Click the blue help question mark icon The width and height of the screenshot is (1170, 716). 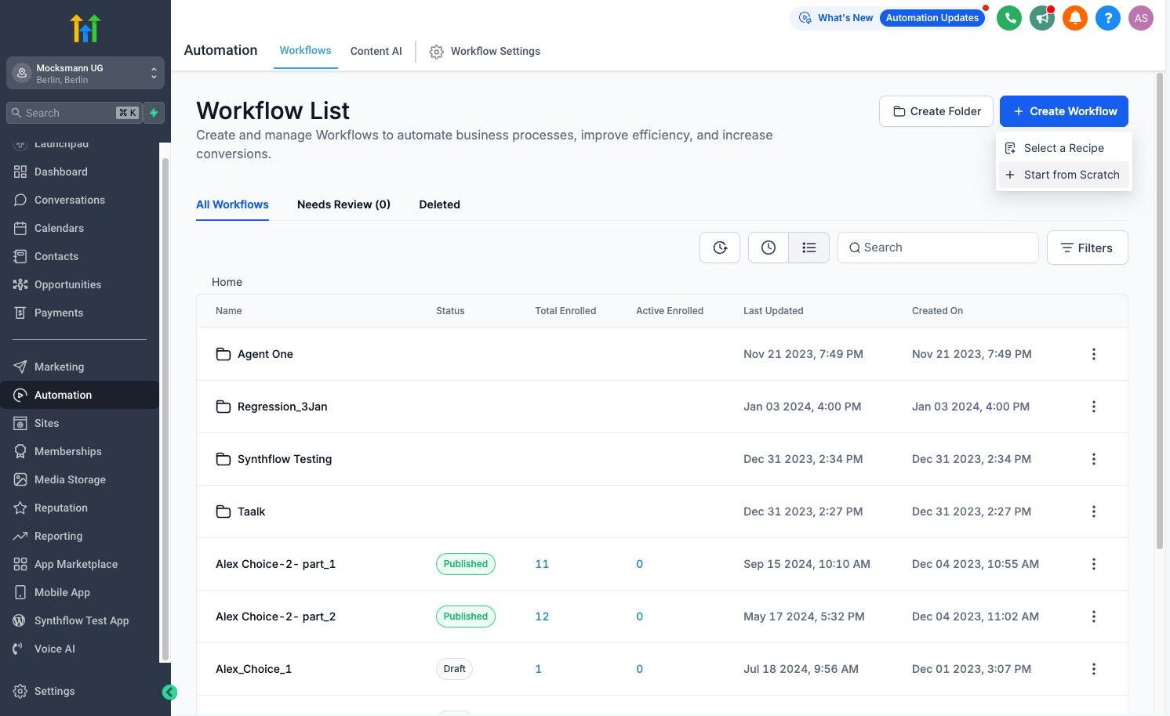pyautogui.click(x=1107, y=18)
